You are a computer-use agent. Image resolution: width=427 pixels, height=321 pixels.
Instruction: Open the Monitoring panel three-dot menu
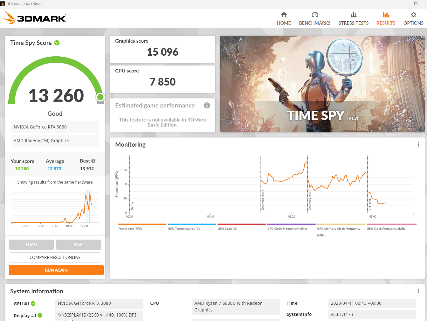point(418,144)
